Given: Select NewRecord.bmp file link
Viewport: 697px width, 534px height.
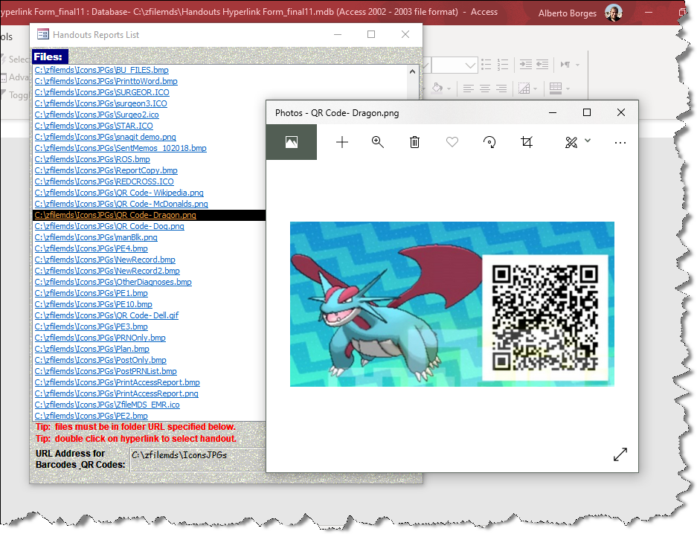Looking at the screenshot, I should 105,260.
